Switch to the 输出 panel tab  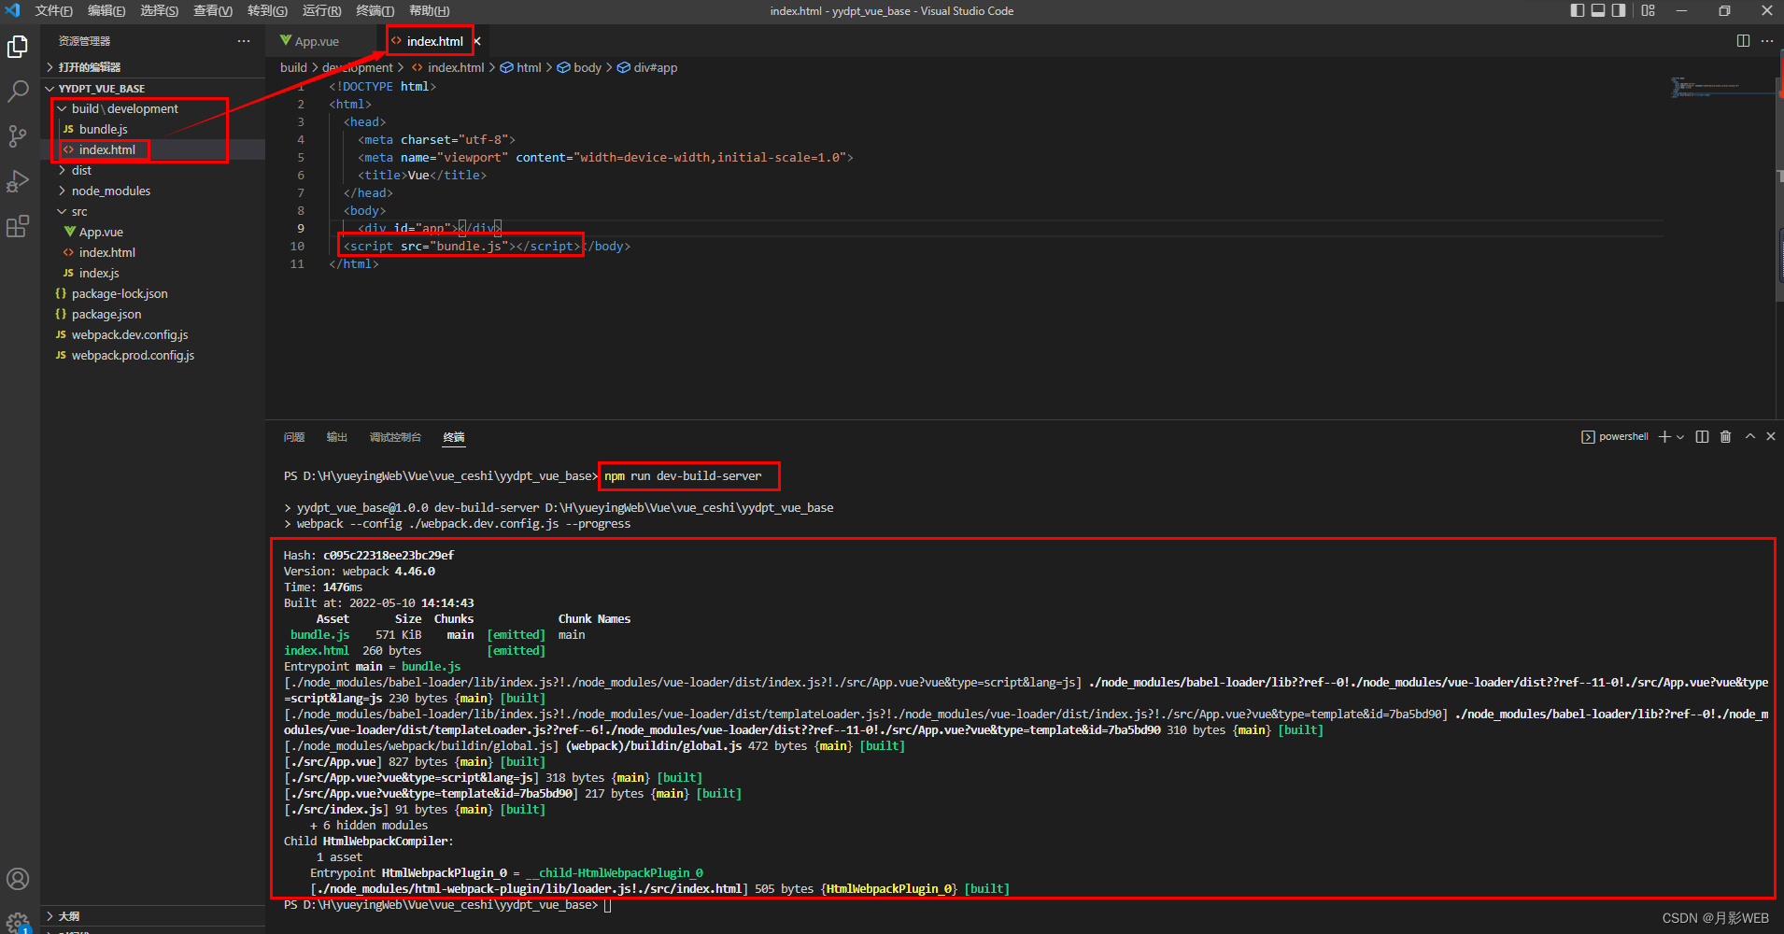(x=337, y=437)
